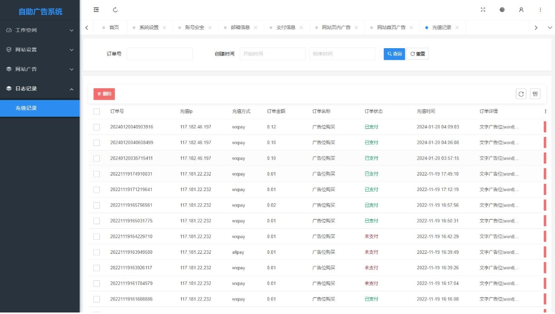The height and width of the screenshot is (314, 555).
Task: Switch to the 账号安全 tab
Action: click(x=194, y=28)
